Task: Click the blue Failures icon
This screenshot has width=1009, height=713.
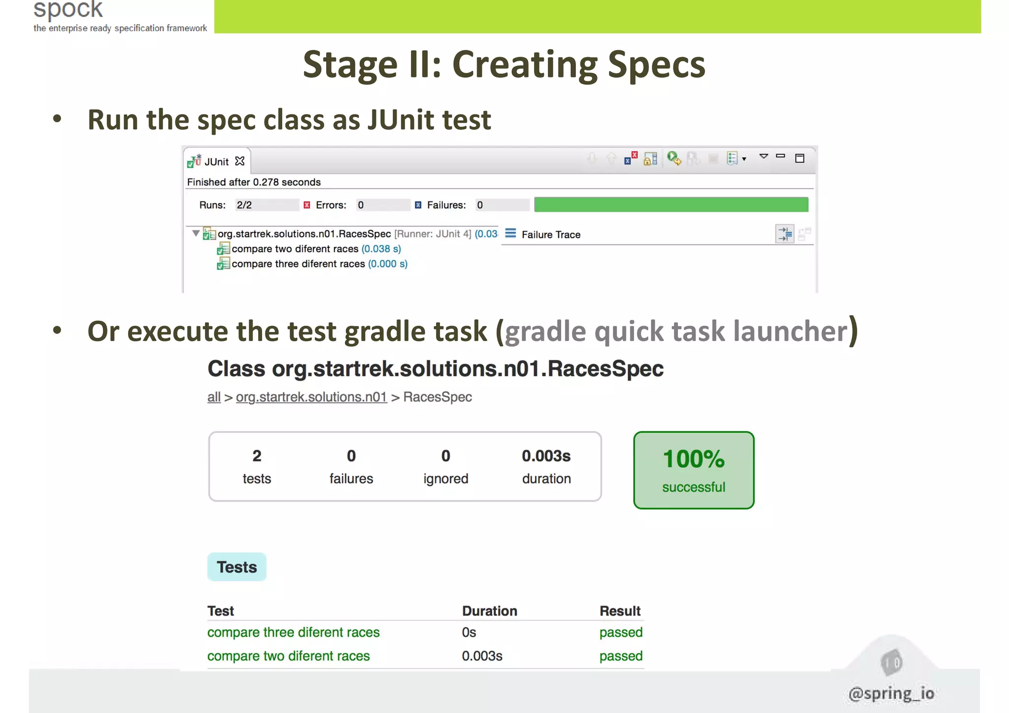Action: [x=418, y=205]
